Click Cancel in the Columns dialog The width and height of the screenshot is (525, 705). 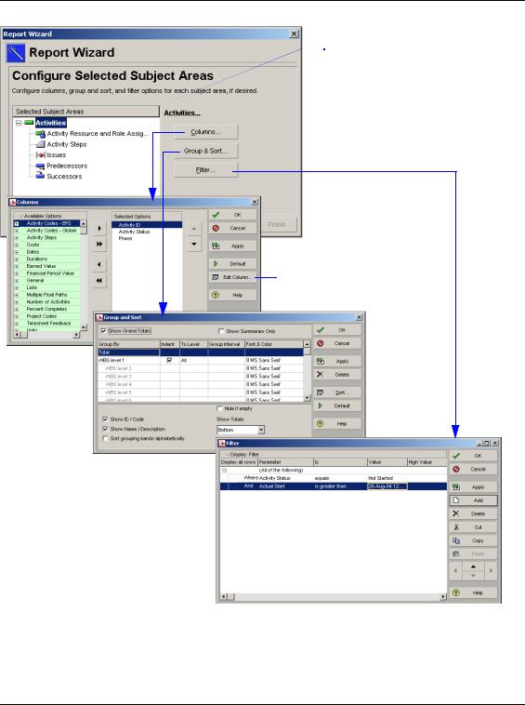tap(232, 228)
